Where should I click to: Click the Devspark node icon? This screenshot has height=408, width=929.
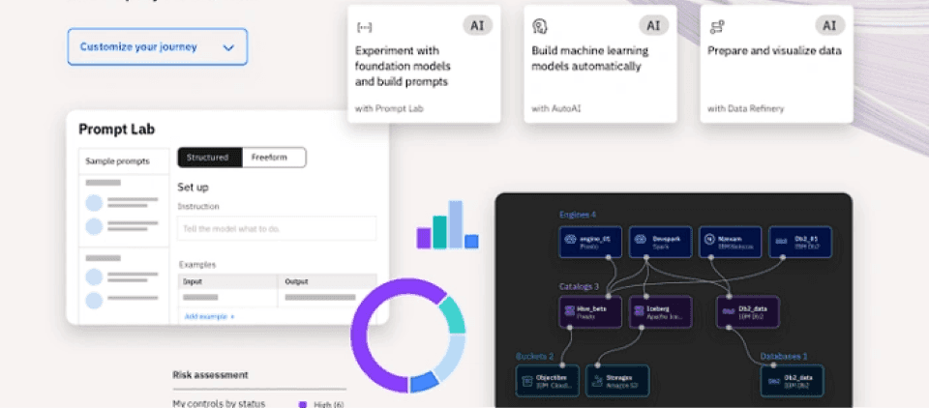pyautogui.click(x=641, y=240)
